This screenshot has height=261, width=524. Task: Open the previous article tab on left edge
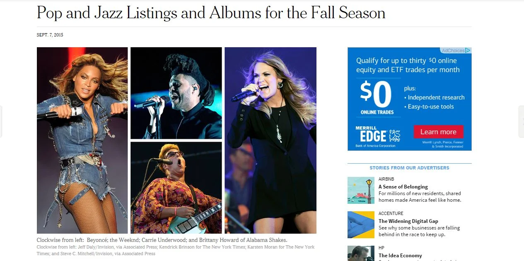[x=1, y=121]
